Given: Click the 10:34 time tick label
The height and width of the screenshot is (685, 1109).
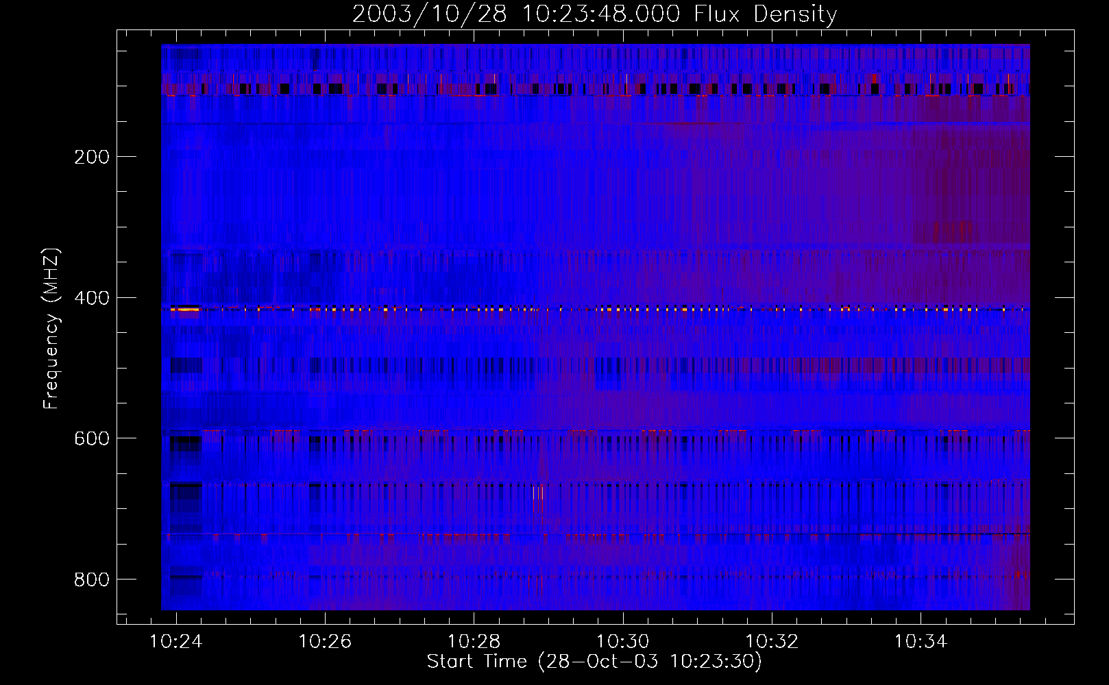Looking at the screenshot, I should tap(921, 641).
